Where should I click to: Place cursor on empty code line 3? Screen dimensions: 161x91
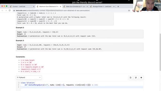pos(82,87)
